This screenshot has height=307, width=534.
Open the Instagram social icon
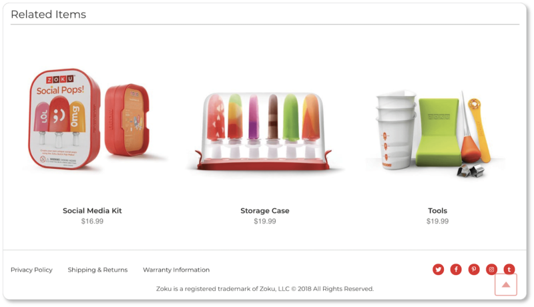point(491,270)
